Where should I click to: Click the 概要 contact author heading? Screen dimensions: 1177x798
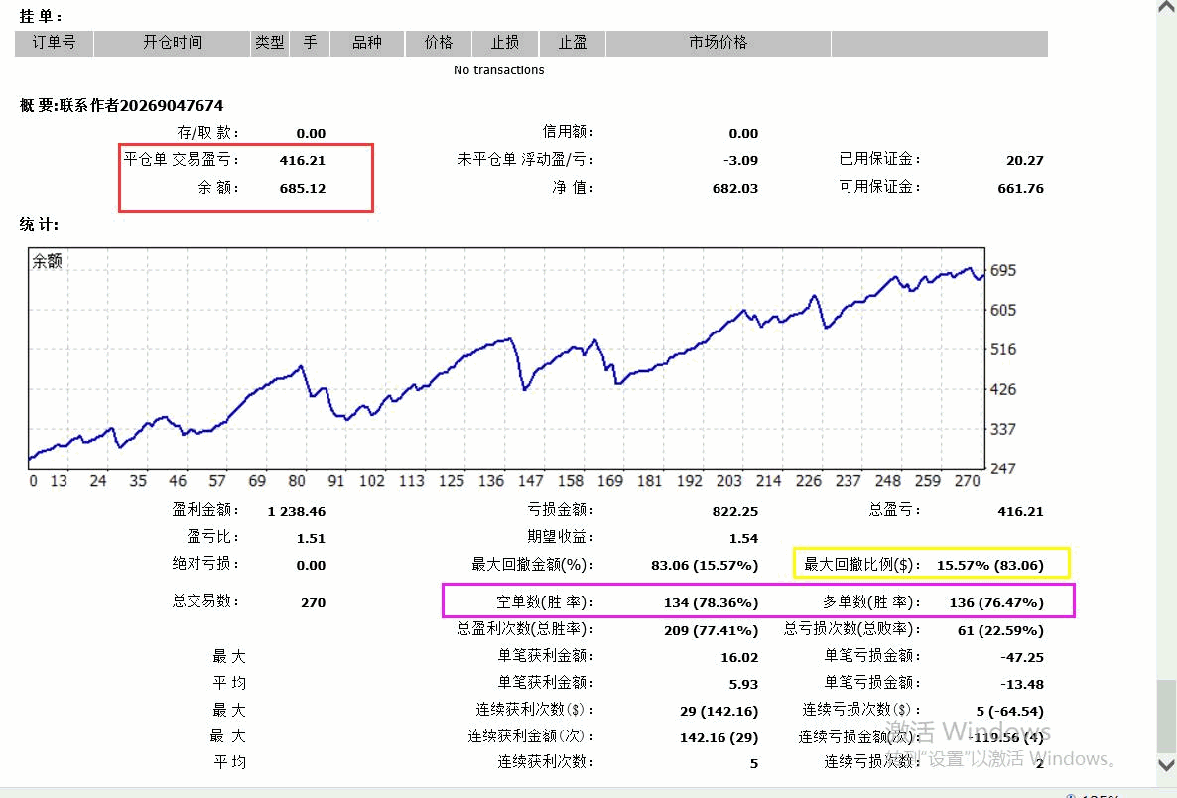(x=121, y=105)
